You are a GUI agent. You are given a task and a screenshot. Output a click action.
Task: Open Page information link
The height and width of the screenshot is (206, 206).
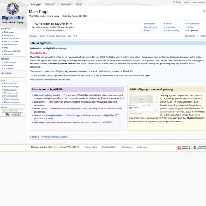click(x=12, y=99)
